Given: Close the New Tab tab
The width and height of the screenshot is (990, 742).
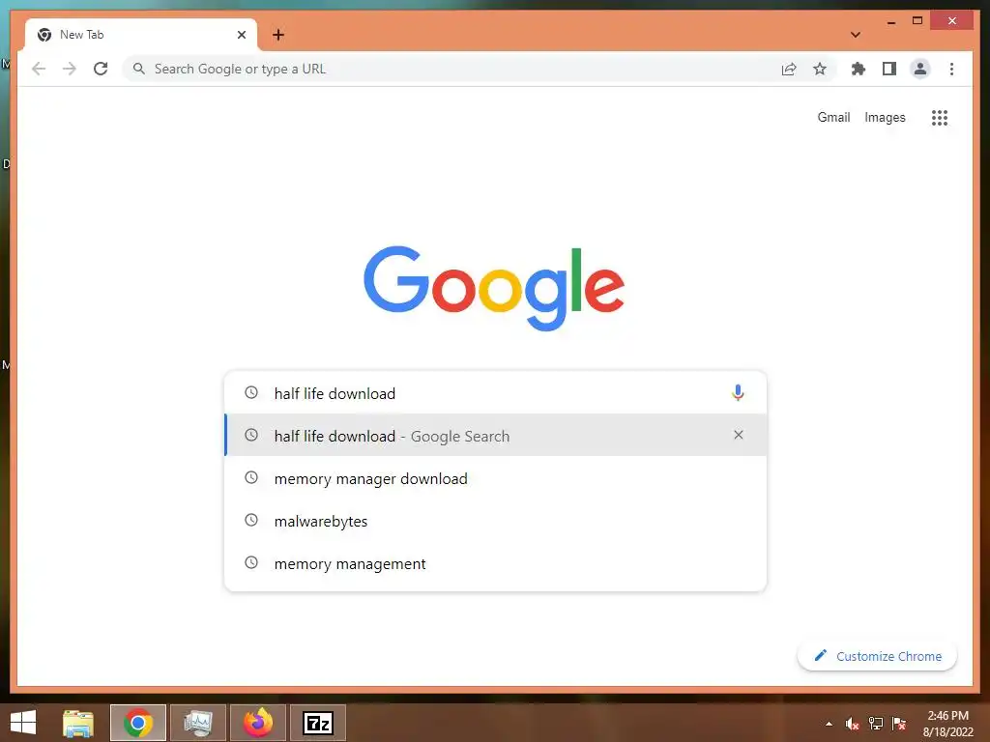Looking at the screenshot, I should (x=241, y=35).
